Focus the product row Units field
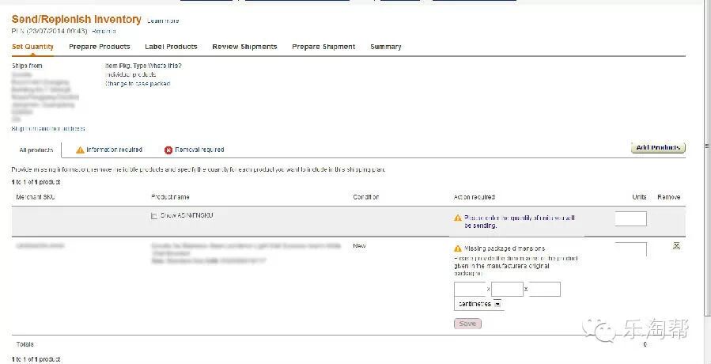Viewport: 711px width, 364px height. tap(631, 249)
